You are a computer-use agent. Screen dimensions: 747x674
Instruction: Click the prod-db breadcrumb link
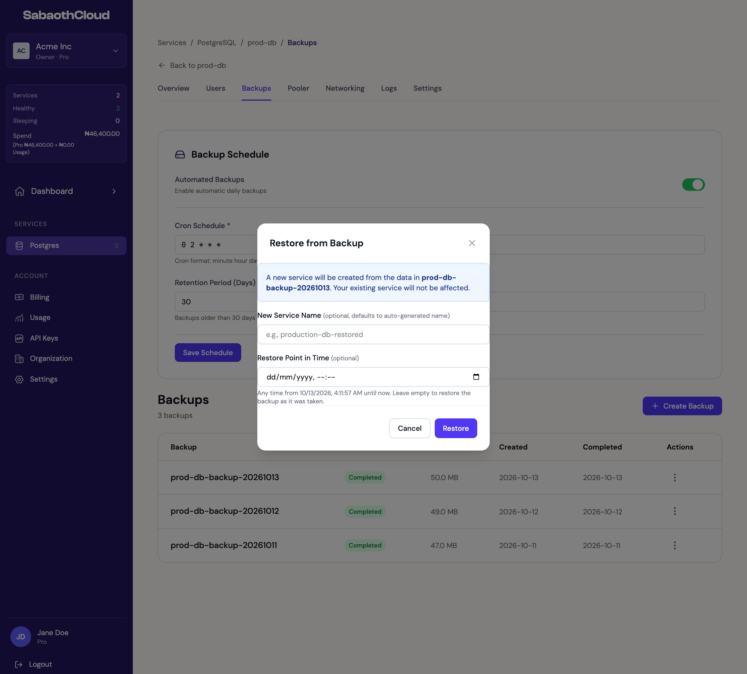coord(262,43)
